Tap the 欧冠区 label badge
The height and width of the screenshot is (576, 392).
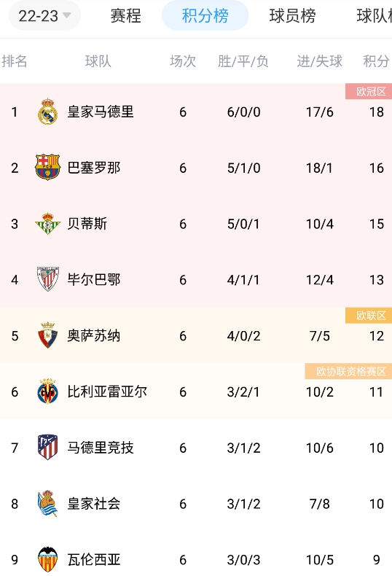[369, 91]
